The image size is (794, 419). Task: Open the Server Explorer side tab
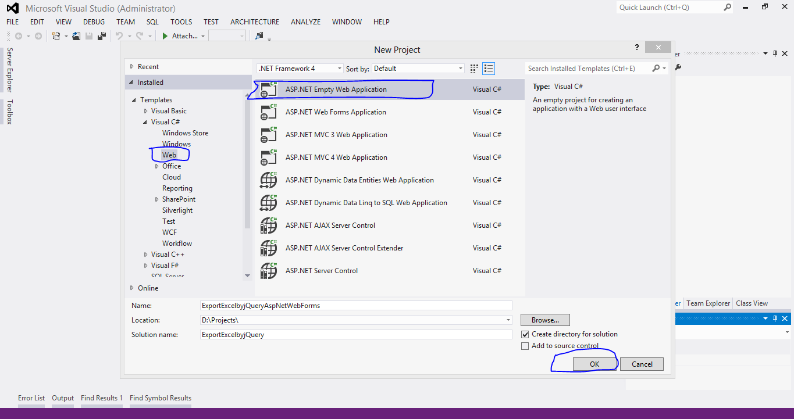coord(9,70)
